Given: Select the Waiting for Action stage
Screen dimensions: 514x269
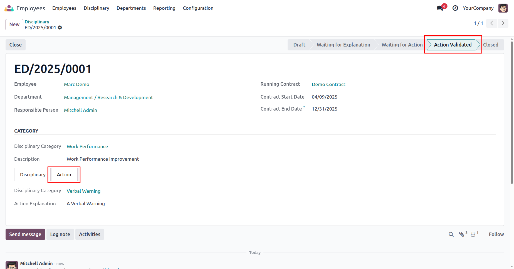Looking at the screenshot, I should pos(402,45).
